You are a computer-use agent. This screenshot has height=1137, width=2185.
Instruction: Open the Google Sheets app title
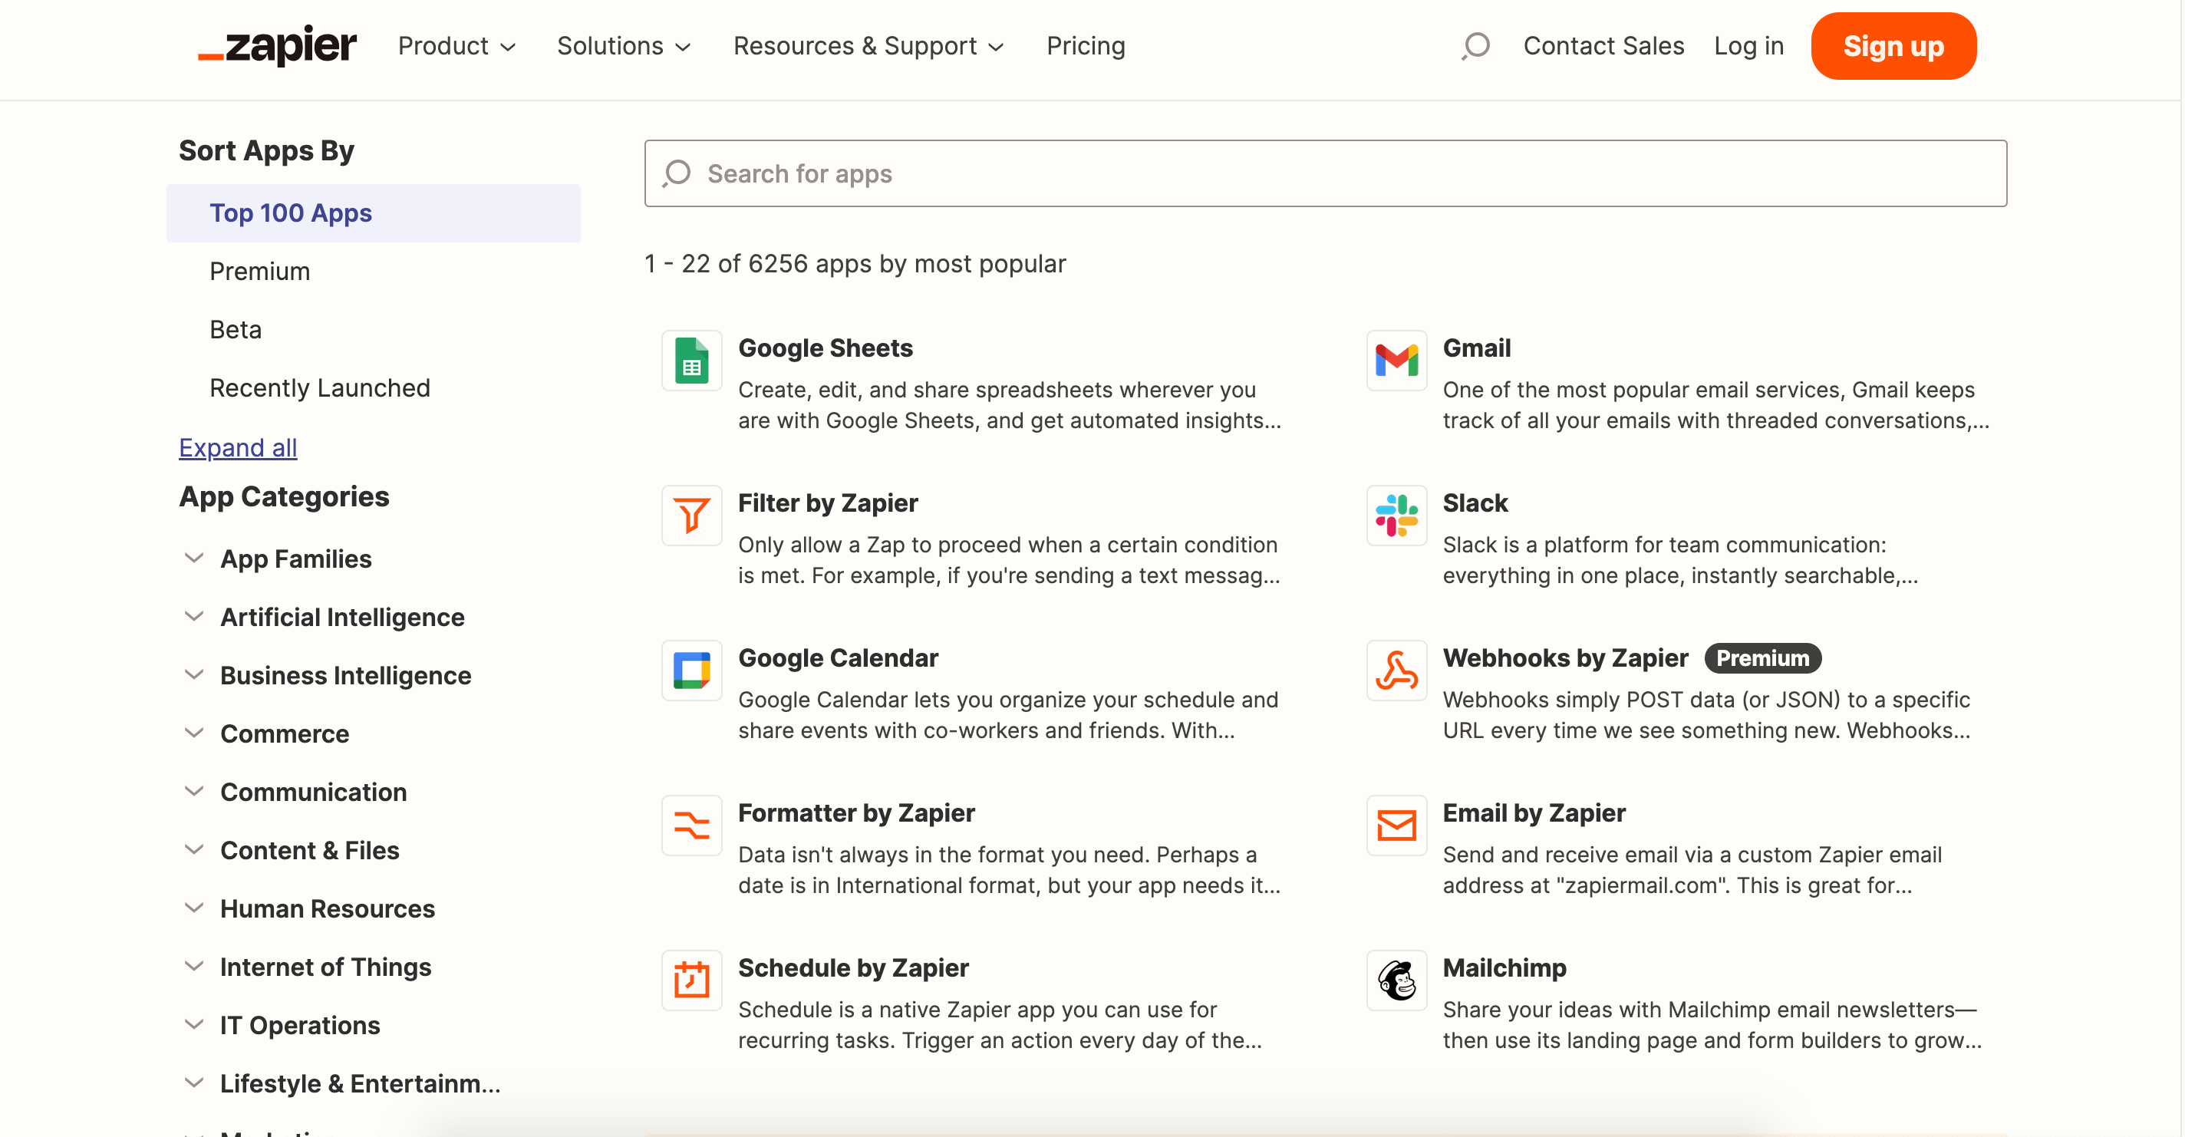point(825,348)
